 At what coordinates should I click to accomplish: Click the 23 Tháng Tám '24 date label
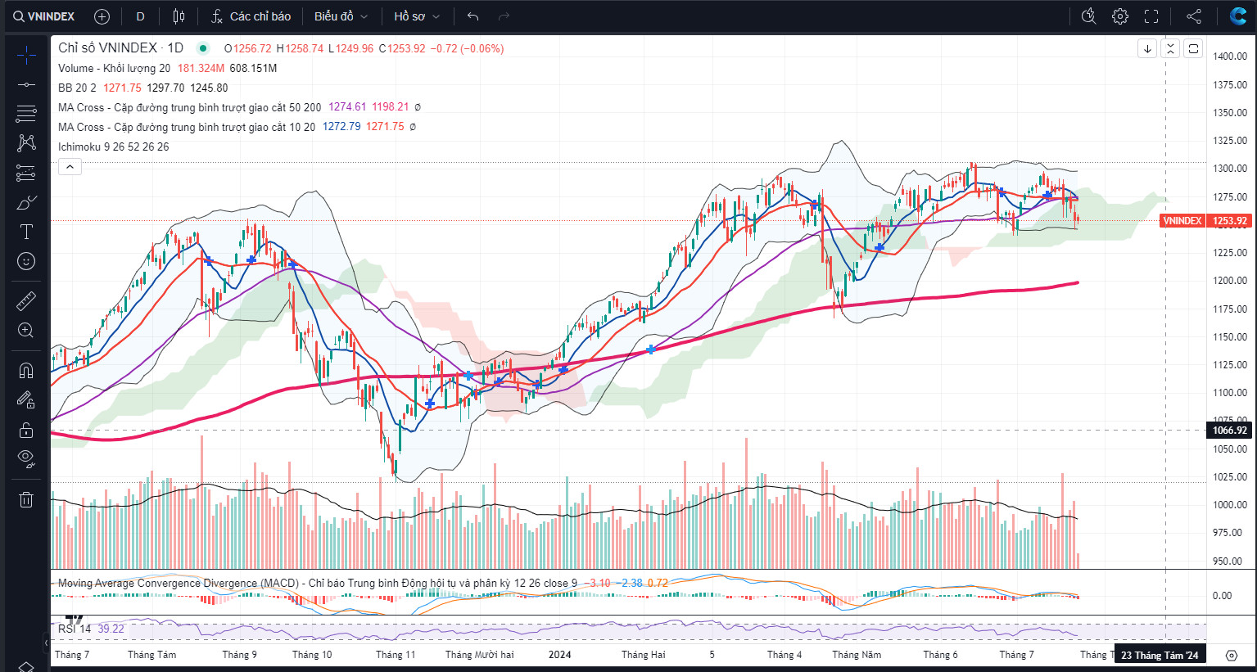point(1160,655)
